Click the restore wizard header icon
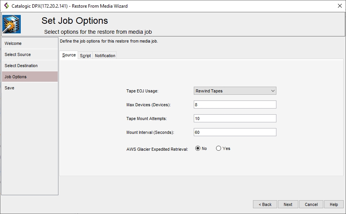The height and width of the screenshot is (214, 346). [x=12, y=25]
